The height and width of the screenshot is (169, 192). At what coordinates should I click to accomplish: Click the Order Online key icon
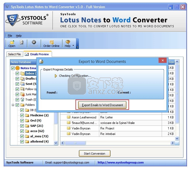(51, 42)
